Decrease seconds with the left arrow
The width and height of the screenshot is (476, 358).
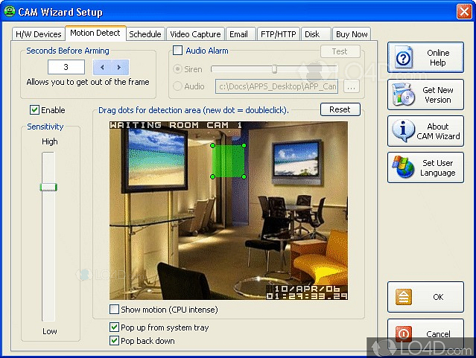click(x=102, y=67)
